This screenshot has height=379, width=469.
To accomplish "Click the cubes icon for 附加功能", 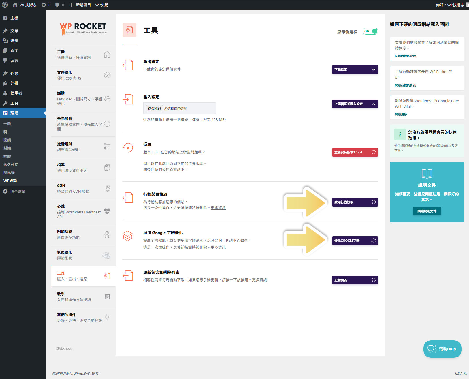I will 107,234.
